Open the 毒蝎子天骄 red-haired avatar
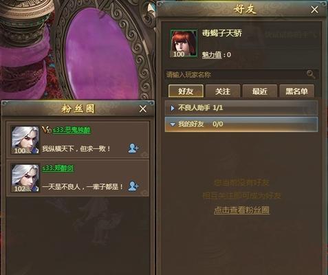Viewport: 328px width, 275px height. (x=184, y=43)
